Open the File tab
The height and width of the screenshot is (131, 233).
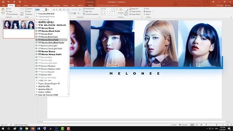[3, 5]
